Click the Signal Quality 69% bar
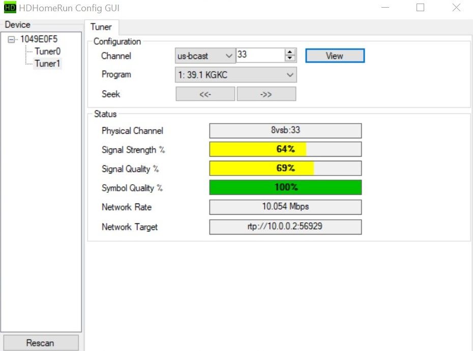 coord(285,168)
